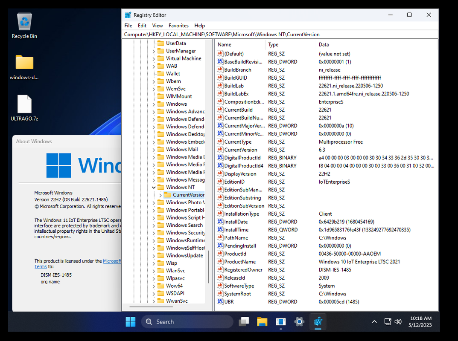This screenshot has width=458, height=341.
Task: Click the Data column header
Action: click(x=377, y=45)
